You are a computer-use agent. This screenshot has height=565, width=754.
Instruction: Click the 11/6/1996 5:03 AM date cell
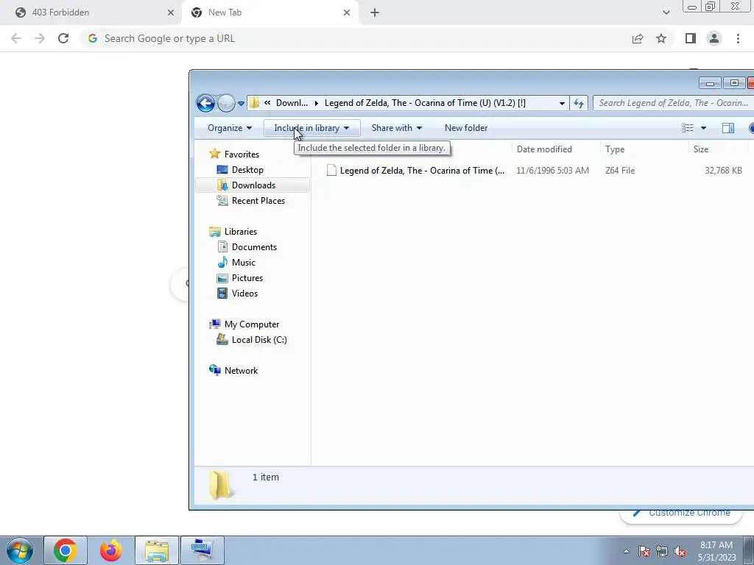(552, 171)
